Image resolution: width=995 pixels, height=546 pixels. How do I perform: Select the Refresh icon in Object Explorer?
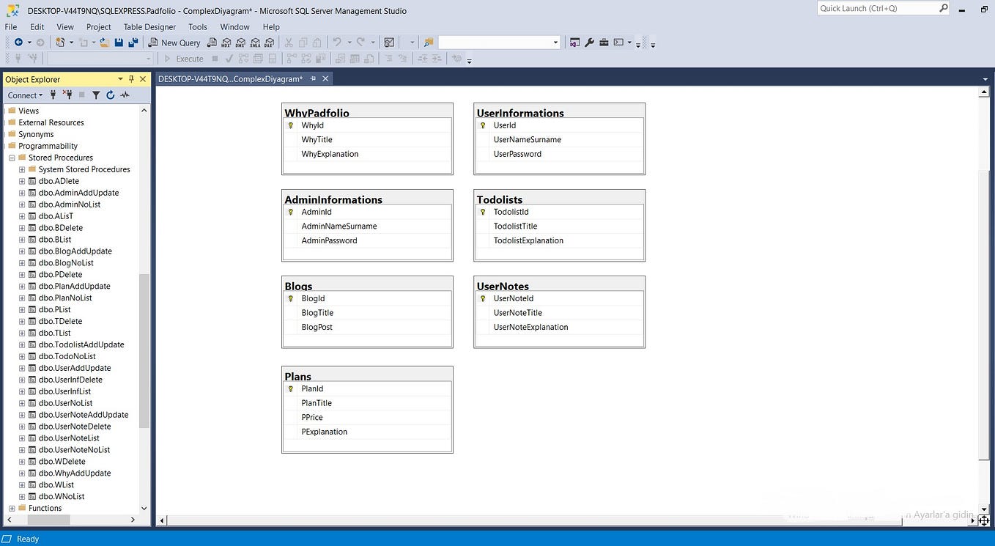click(110, 95)
